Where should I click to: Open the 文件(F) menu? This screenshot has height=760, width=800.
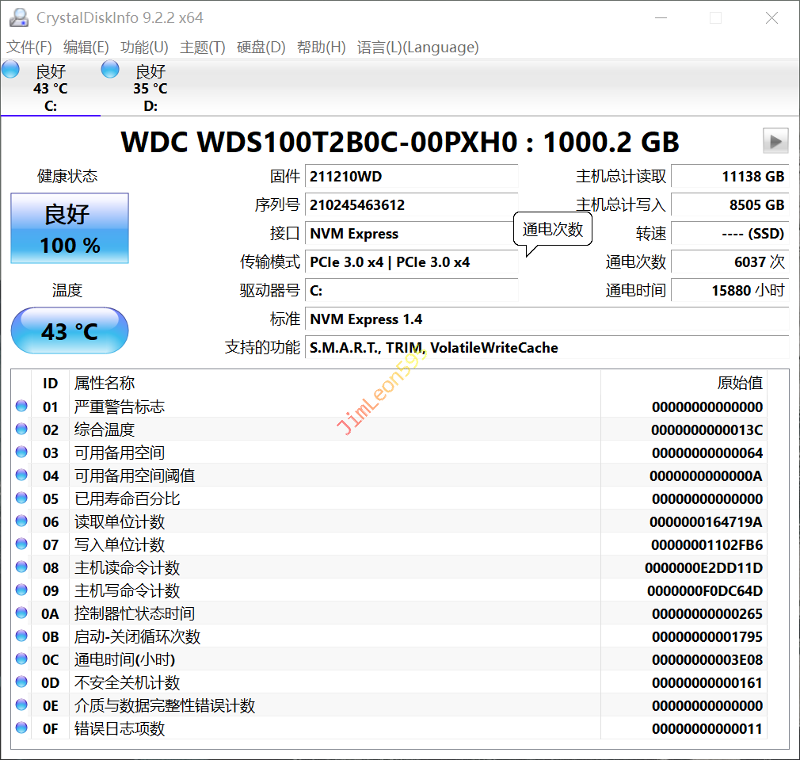29,48
